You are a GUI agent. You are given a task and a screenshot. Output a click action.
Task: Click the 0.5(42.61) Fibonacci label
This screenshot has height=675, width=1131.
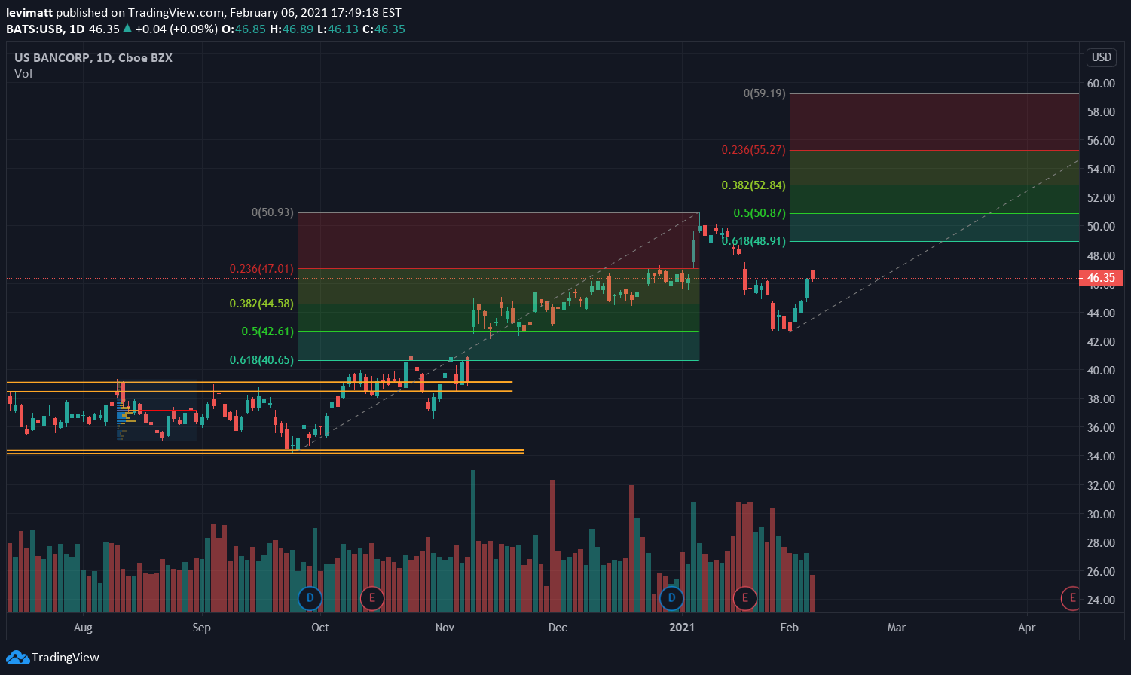coord(267,331)
